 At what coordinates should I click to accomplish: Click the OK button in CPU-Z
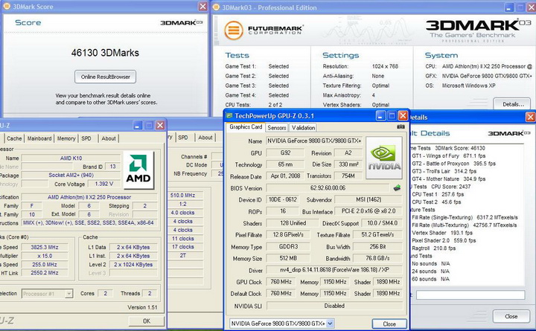[147, 321]
